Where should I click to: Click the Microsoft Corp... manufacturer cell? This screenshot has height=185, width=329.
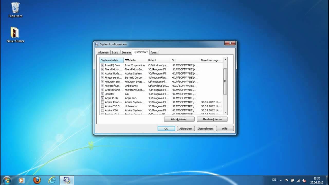tap(134, 90)
